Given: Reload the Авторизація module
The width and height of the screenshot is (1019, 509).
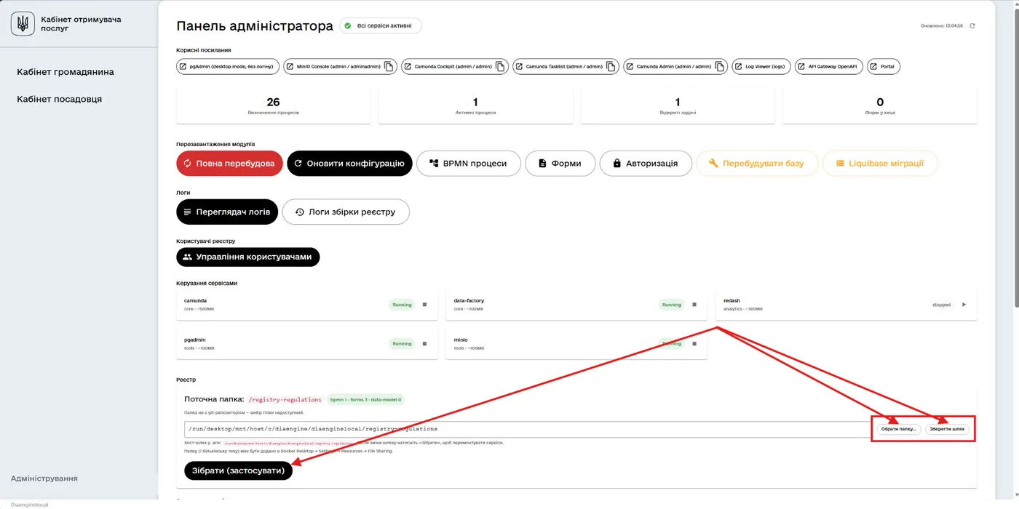Looking at the screenshot, I should pyautogui.click(x=646, y=164).
